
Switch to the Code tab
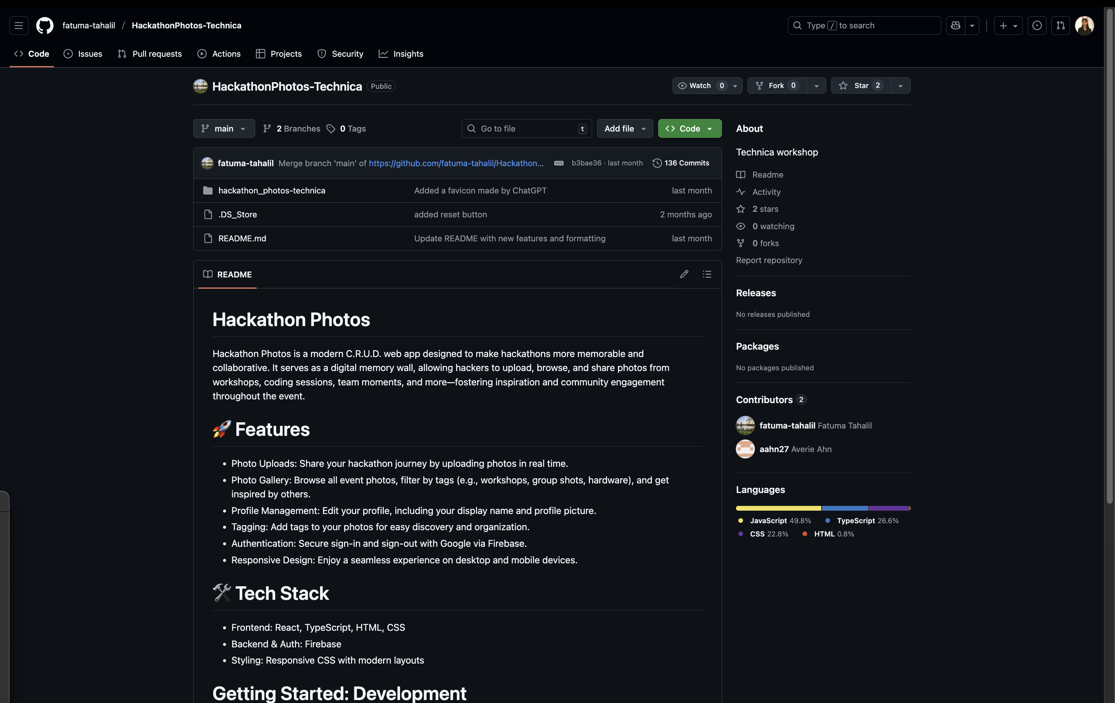31,54
